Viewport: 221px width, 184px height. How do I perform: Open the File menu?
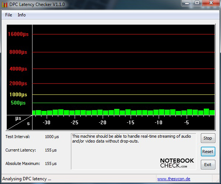point(9,15)
